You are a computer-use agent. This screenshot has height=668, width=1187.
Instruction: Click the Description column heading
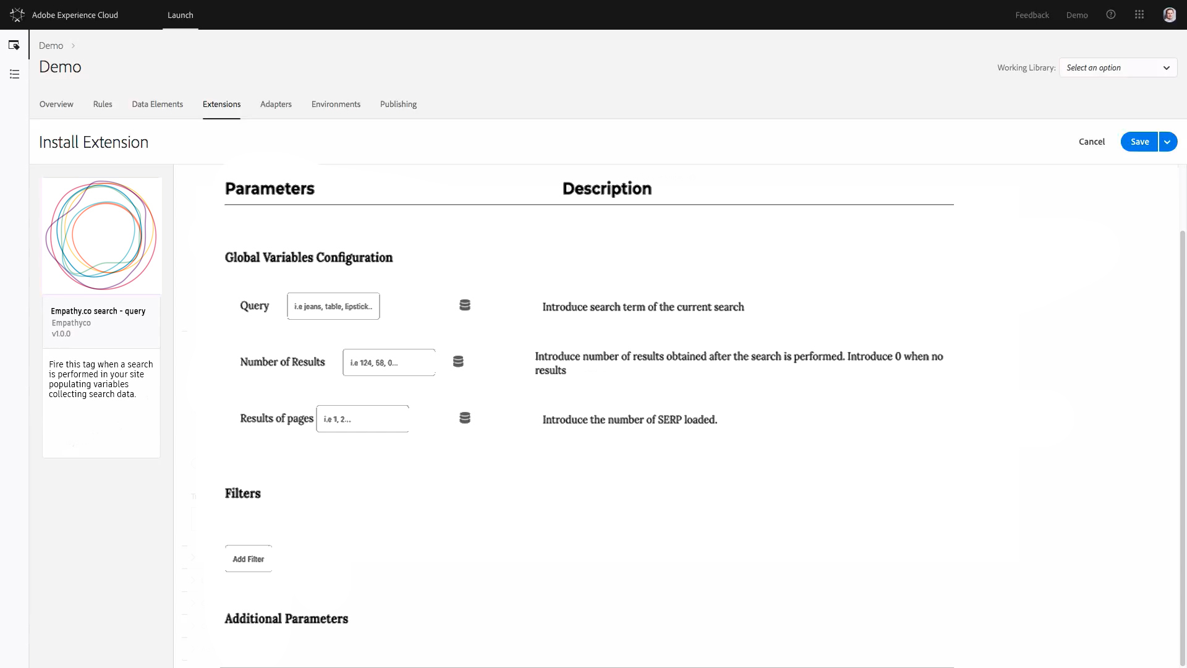[606, 189]
